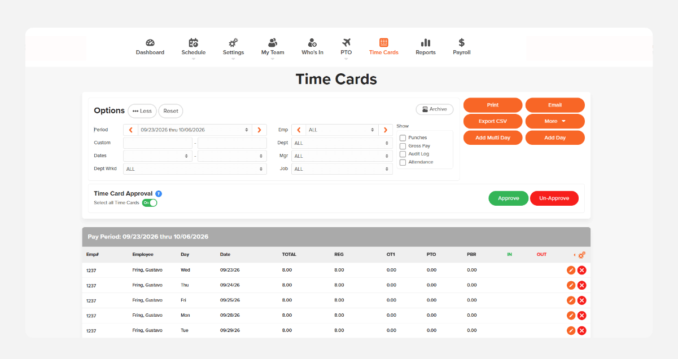Edit the Fri 09/25/26 time card row
This screenshot has width=678, height=359.
pos(571,300)
